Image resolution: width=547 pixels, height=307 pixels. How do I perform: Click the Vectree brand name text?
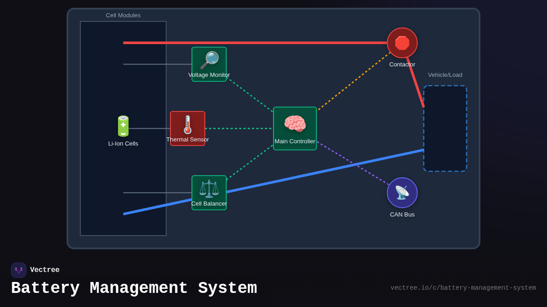coord(45,270)
